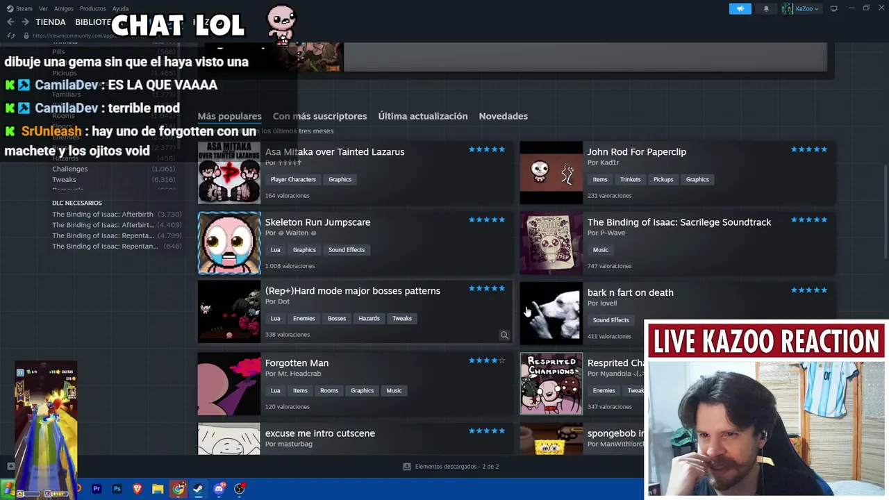Open Asa Mitaka over Tainted Lazarus mod
The width and height of the screenshot is (889, 500).
pyautogui.click(x=335, y=152)
